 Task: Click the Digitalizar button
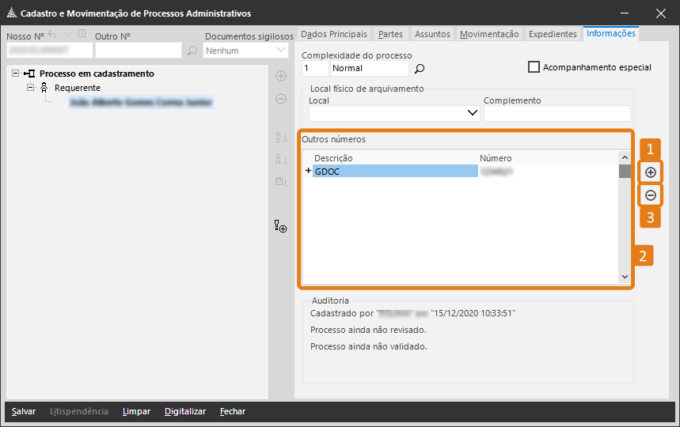click(185, 411)
